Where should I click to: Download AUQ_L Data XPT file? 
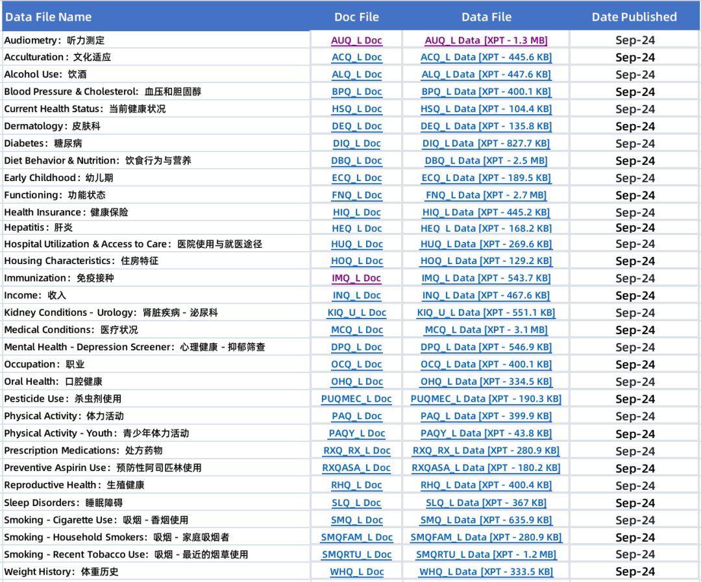pyautogui.click(x=486, y=40)
